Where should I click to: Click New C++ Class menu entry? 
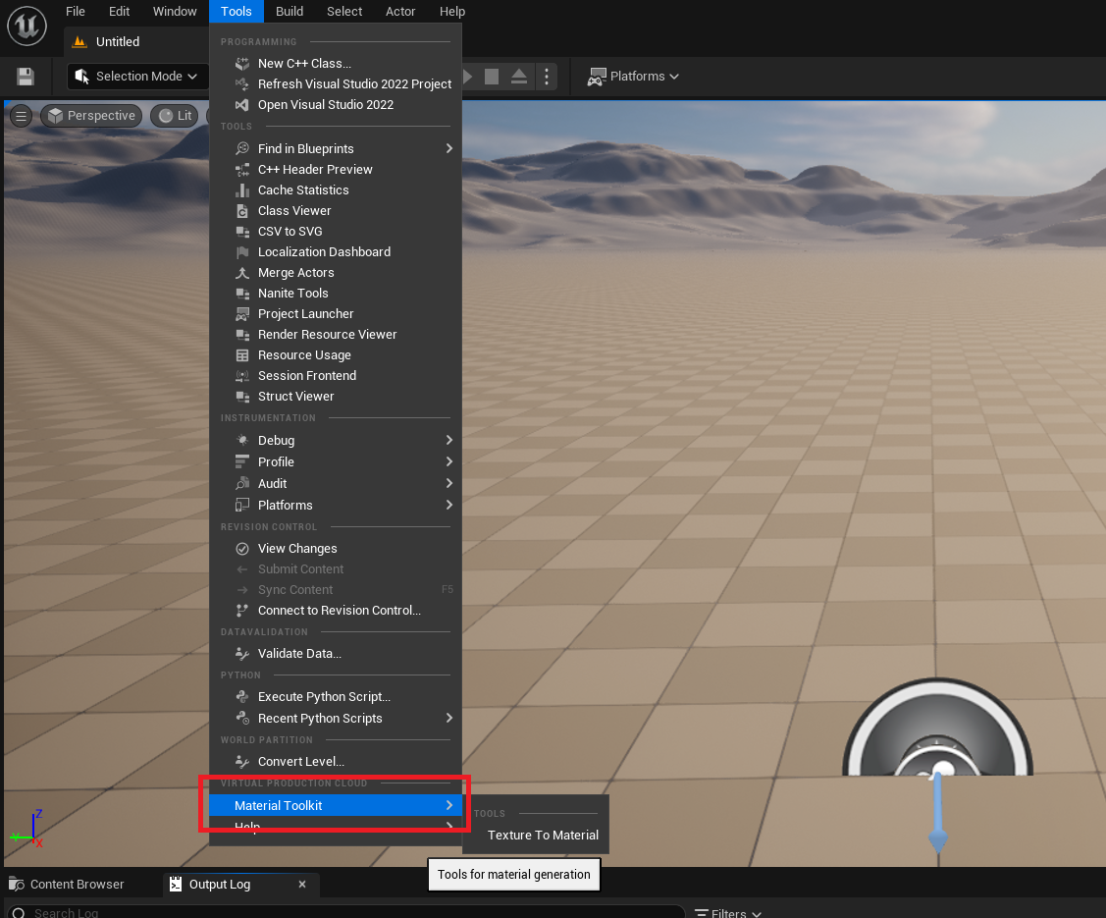point(304,63)
